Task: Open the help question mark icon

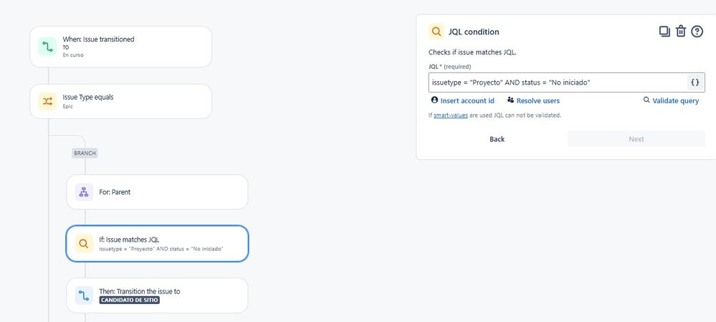Action: (697, 32)
